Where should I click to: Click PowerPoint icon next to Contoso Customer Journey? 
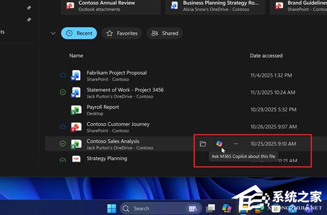[76, 127]
